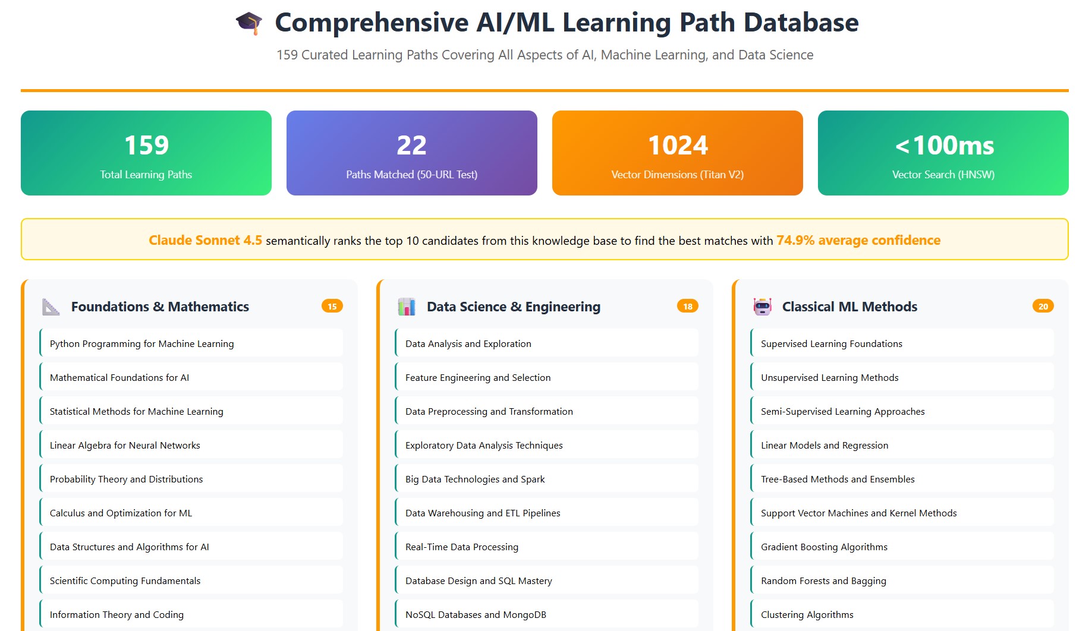Open Gradient Boosting Algorithms
Image resolution: width=1092 pixels, height=631 pixels.
902,547
